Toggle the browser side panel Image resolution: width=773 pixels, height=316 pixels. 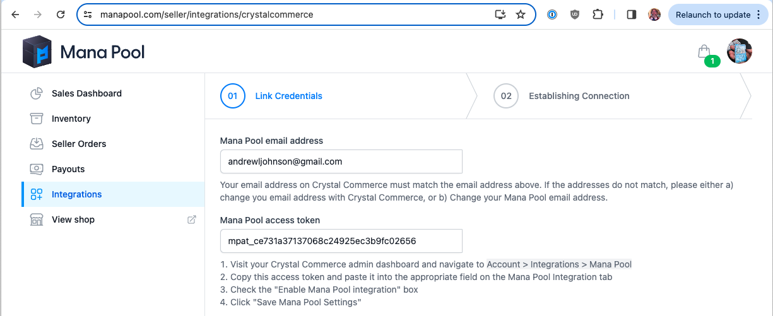[x=631, y=15]
